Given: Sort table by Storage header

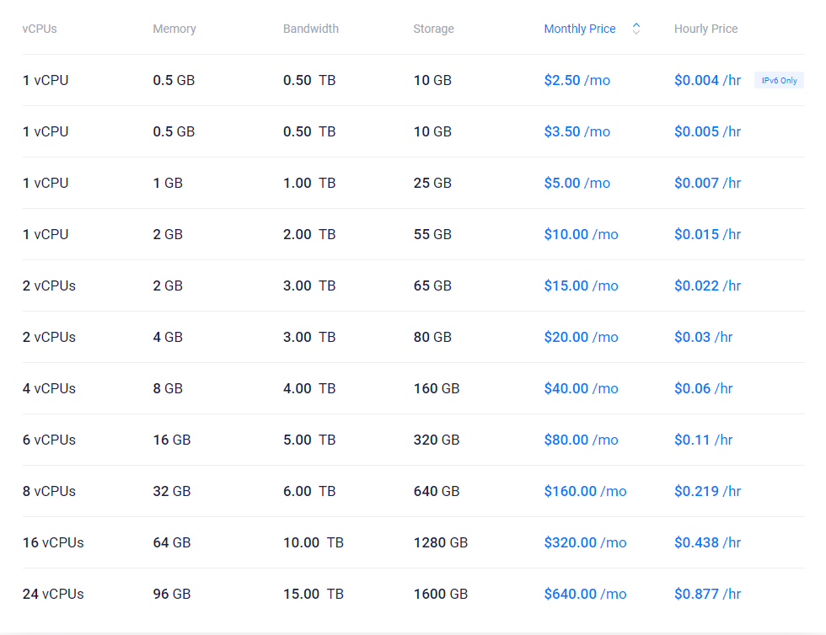Looking at the screenshot, I should point(433,29).
